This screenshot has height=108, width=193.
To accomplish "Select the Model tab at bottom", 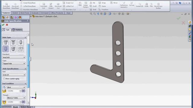I will 15,107.
